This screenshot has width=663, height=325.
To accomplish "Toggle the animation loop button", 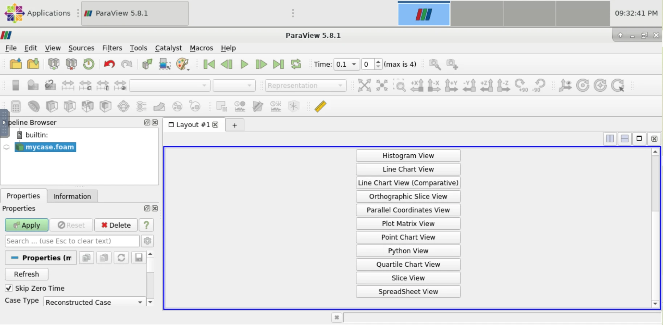I will coord(296,64).
